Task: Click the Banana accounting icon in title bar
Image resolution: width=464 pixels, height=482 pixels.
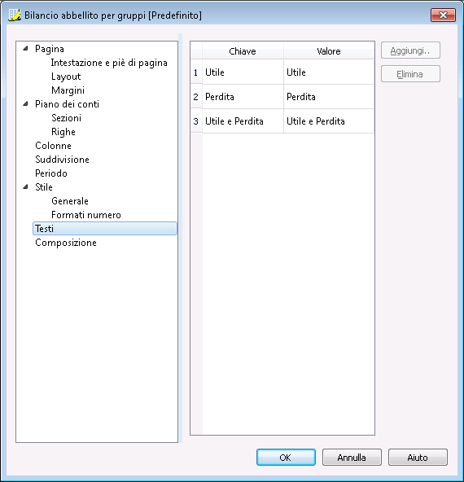Action: click(14, 15)
